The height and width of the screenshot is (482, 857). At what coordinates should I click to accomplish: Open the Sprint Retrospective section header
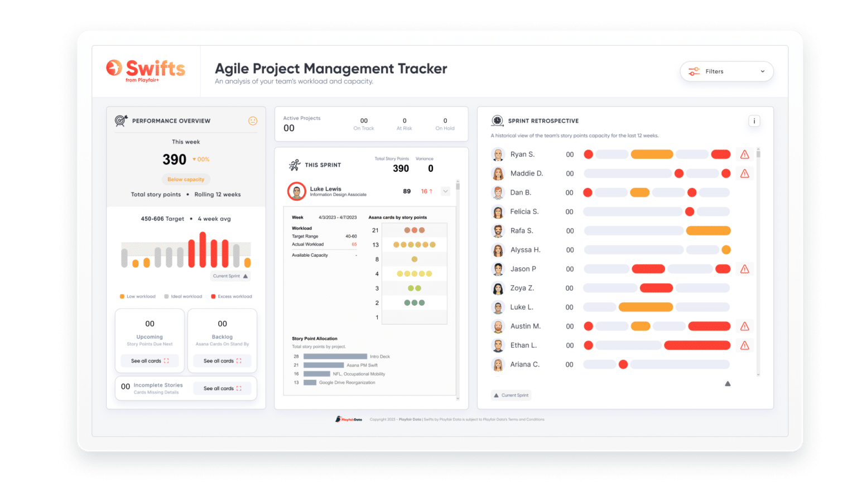543,120
